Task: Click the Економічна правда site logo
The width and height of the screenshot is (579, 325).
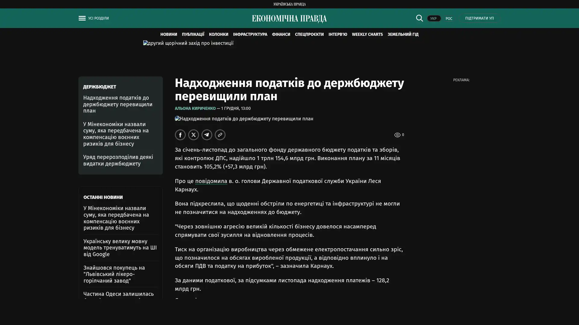Action: coord(289,19)
